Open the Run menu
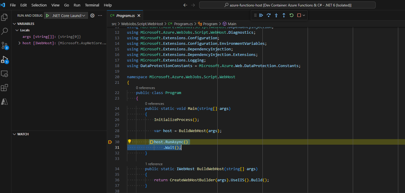 point(77,5)
